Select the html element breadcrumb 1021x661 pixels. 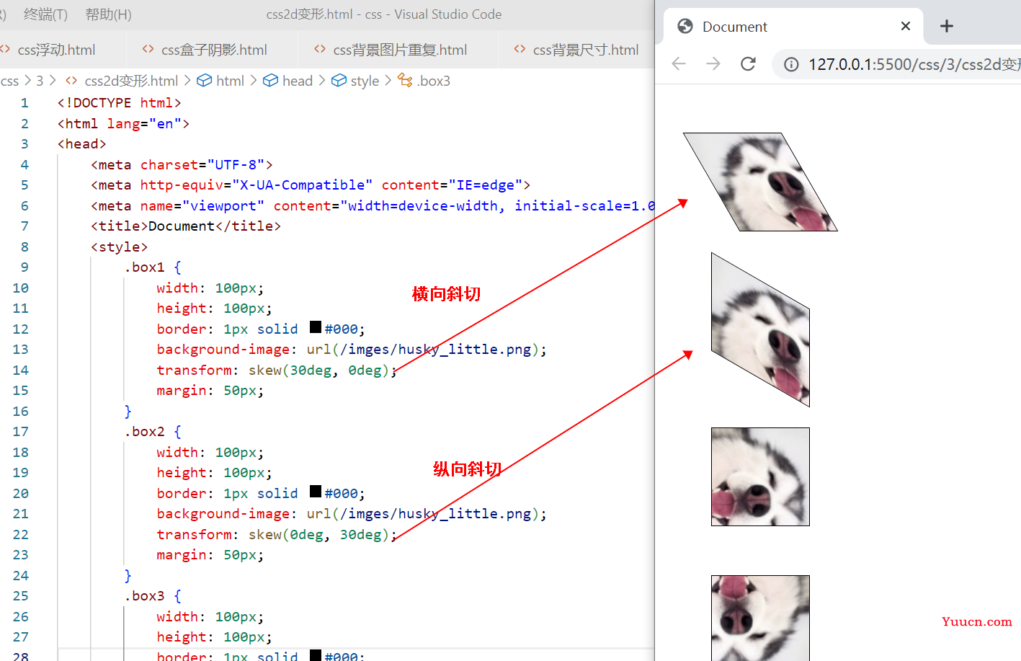click(229, 81)
